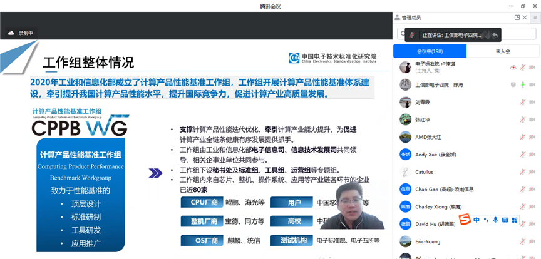
Task: Click the muted microphone icon in the speaking bar
Action: click(411, 35)
